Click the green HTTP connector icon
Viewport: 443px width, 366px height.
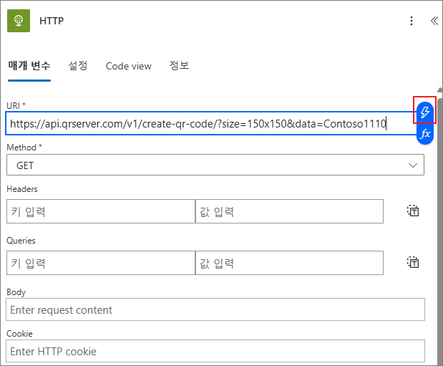(x=19, y=21)
